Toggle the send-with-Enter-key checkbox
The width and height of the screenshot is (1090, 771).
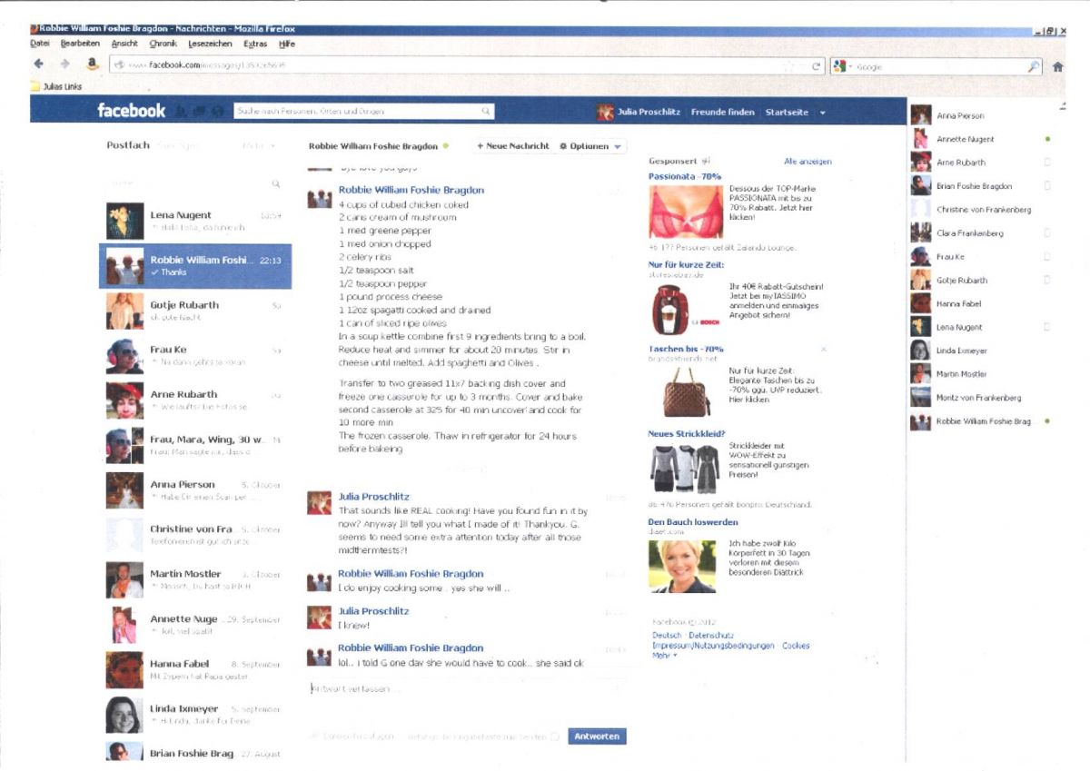[555, 736]
